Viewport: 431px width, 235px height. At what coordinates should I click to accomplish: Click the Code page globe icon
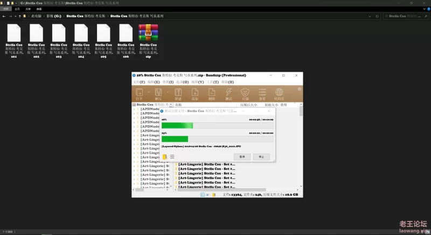tap(279, 94)
